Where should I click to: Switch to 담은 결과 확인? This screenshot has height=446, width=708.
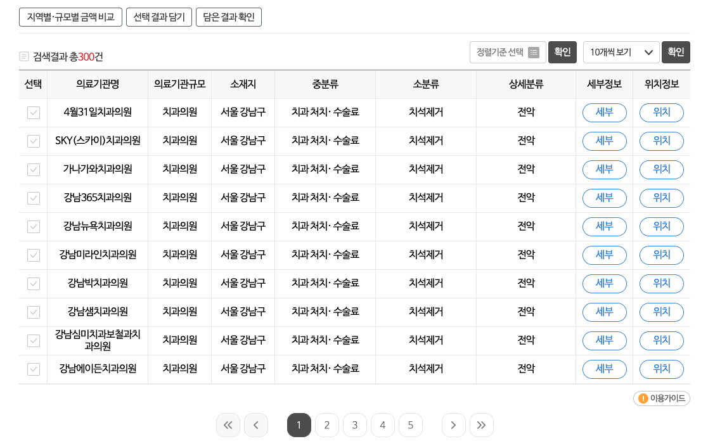click(x=229, y=17)
